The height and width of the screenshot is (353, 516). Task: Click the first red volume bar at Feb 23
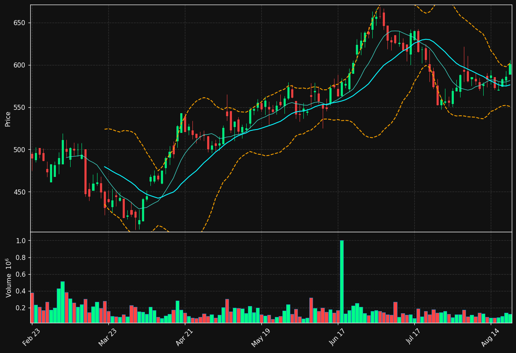tap(32, 307)
